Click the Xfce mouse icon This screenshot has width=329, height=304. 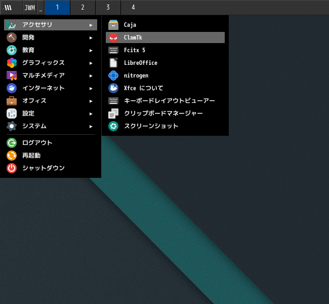[x=113, y=88]
